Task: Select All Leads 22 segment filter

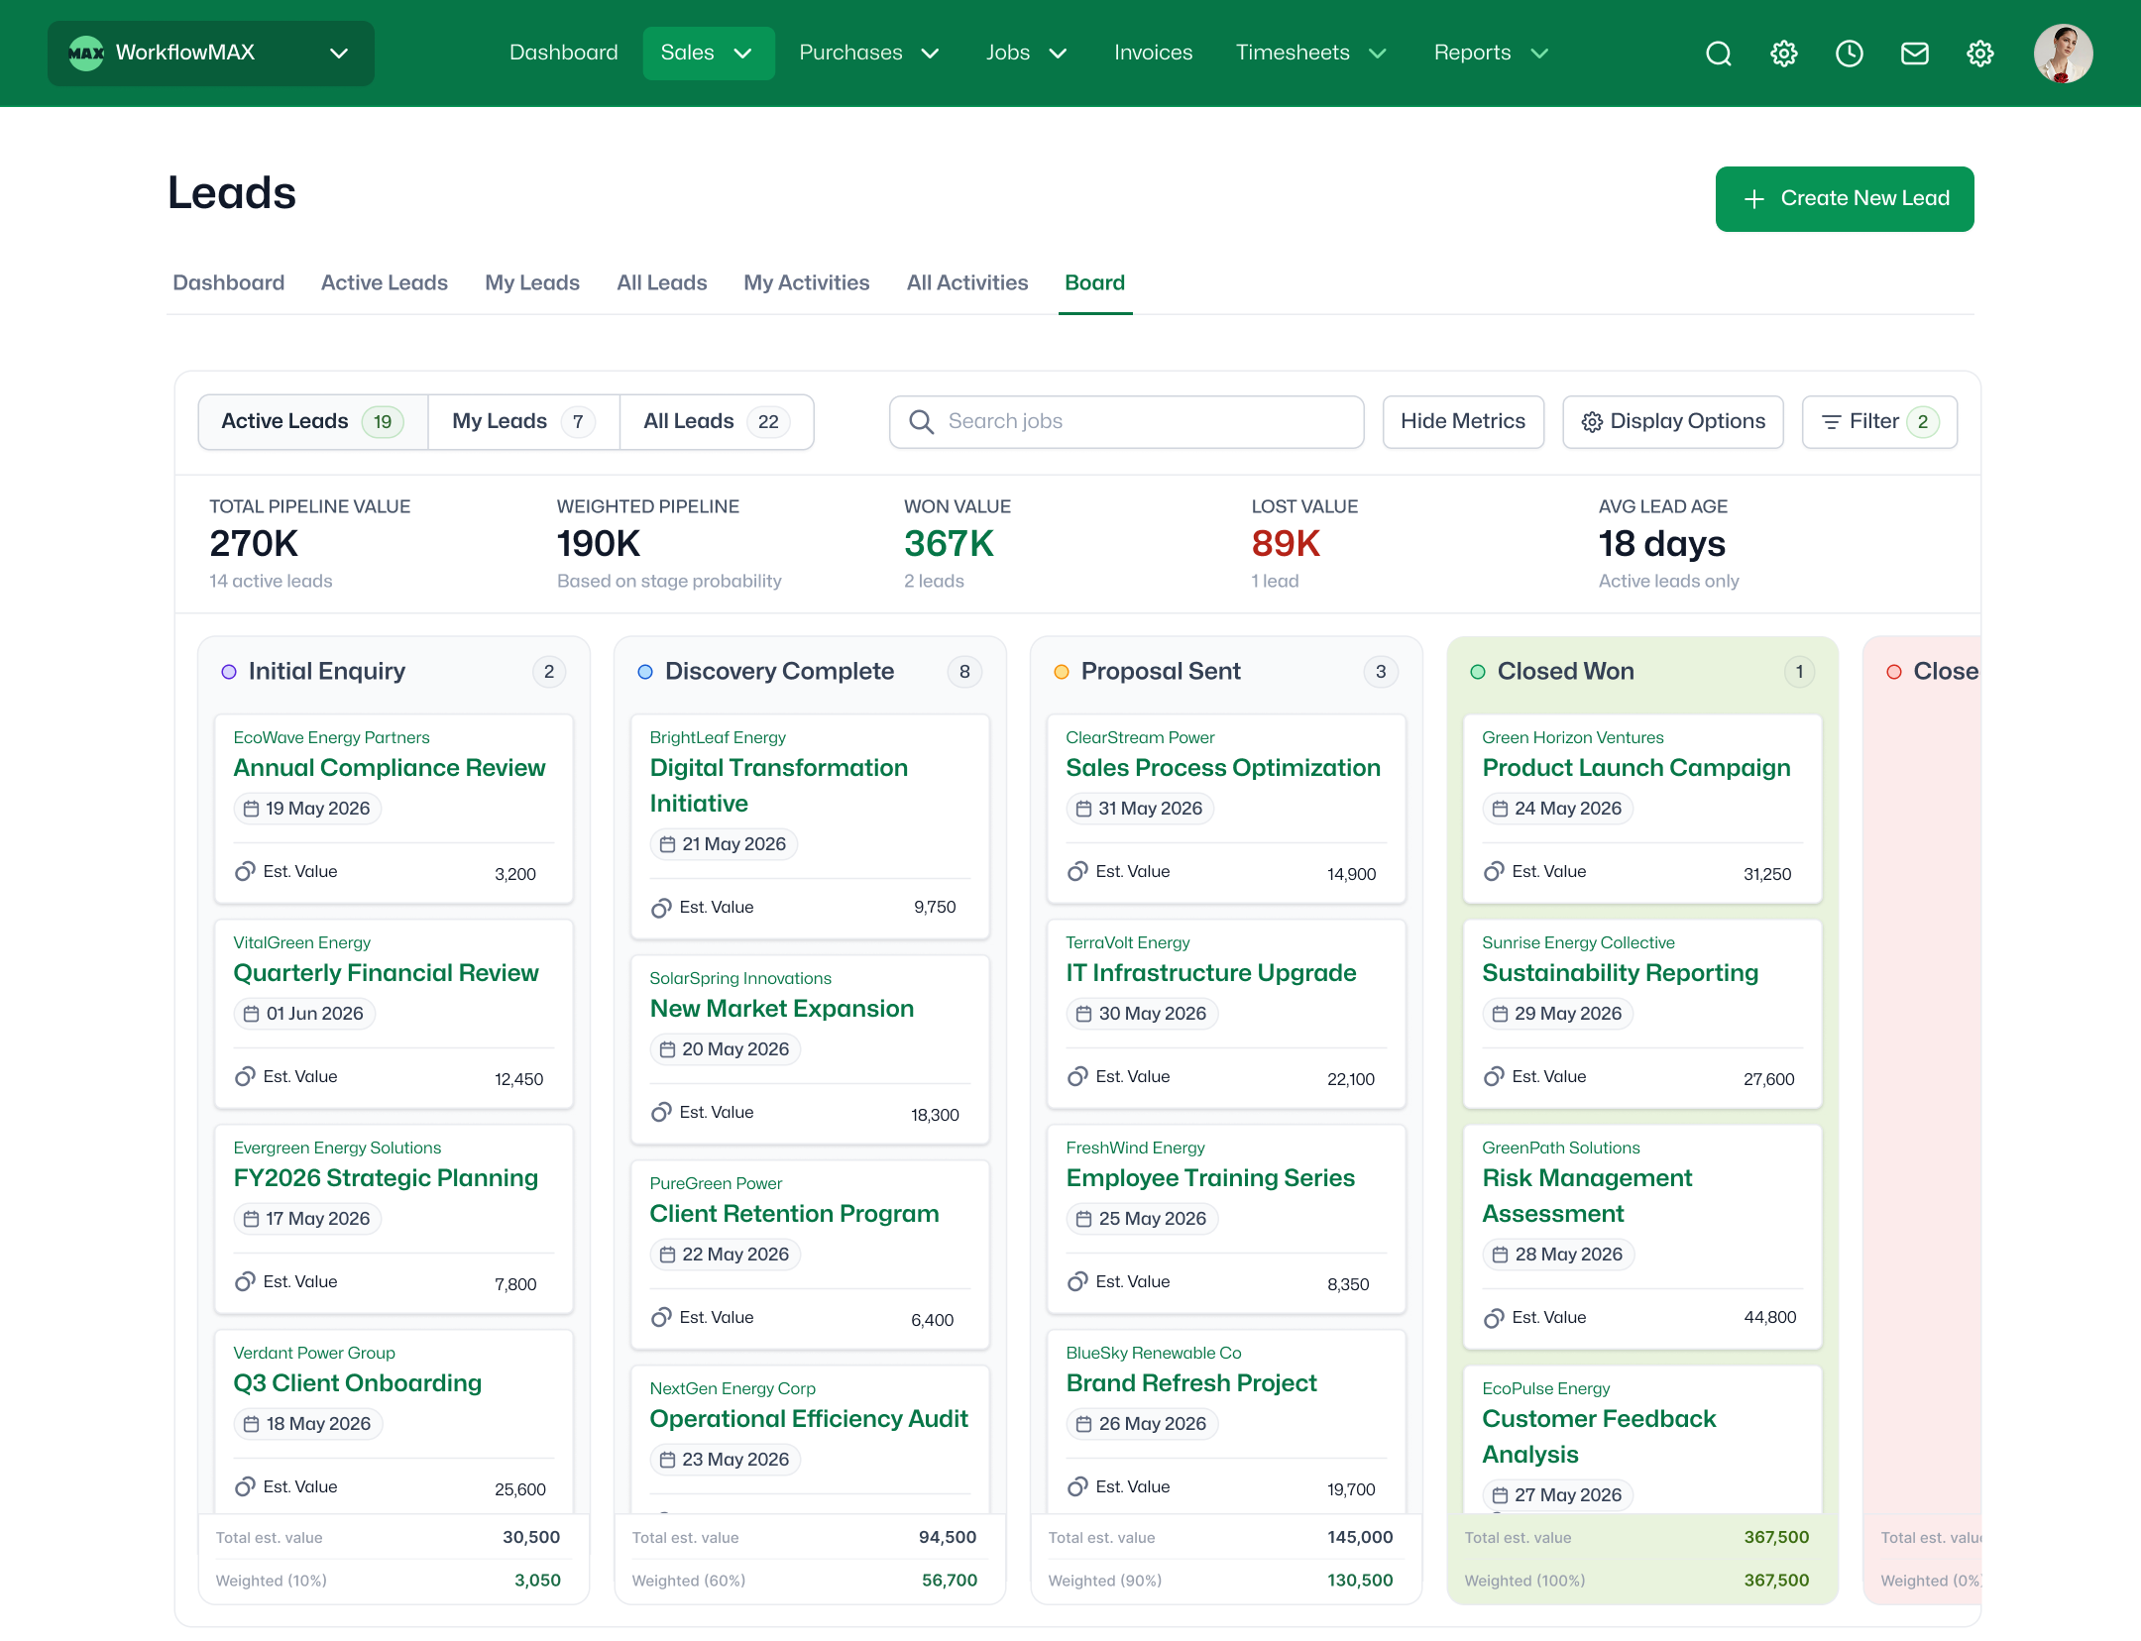Action: click(717, 422)
